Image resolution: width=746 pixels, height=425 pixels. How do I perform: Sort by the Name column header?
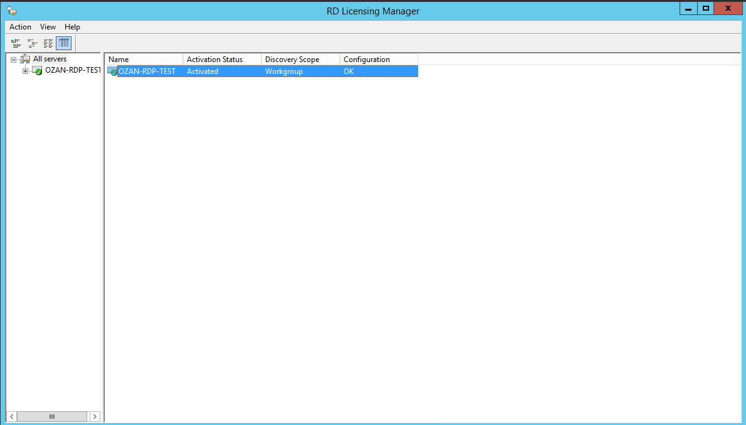point(144,60)
